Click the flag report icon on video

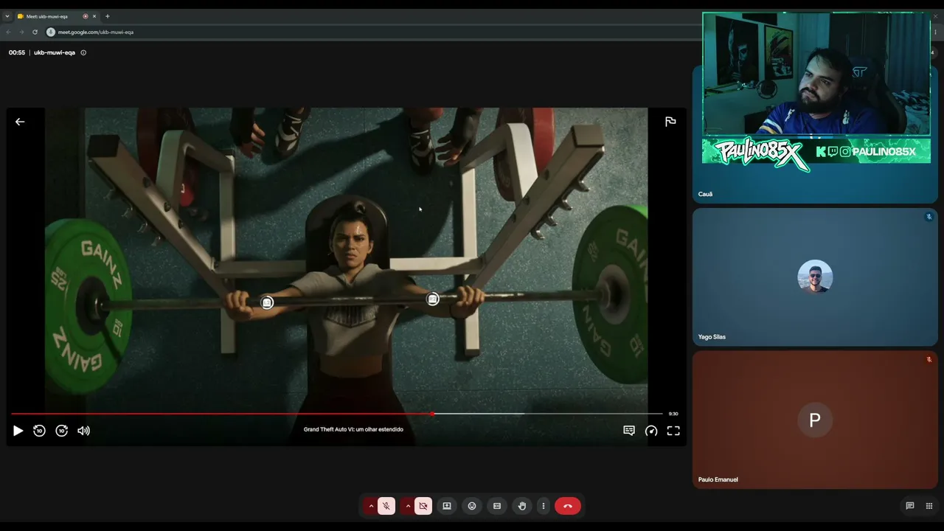[x=670, y=122]
